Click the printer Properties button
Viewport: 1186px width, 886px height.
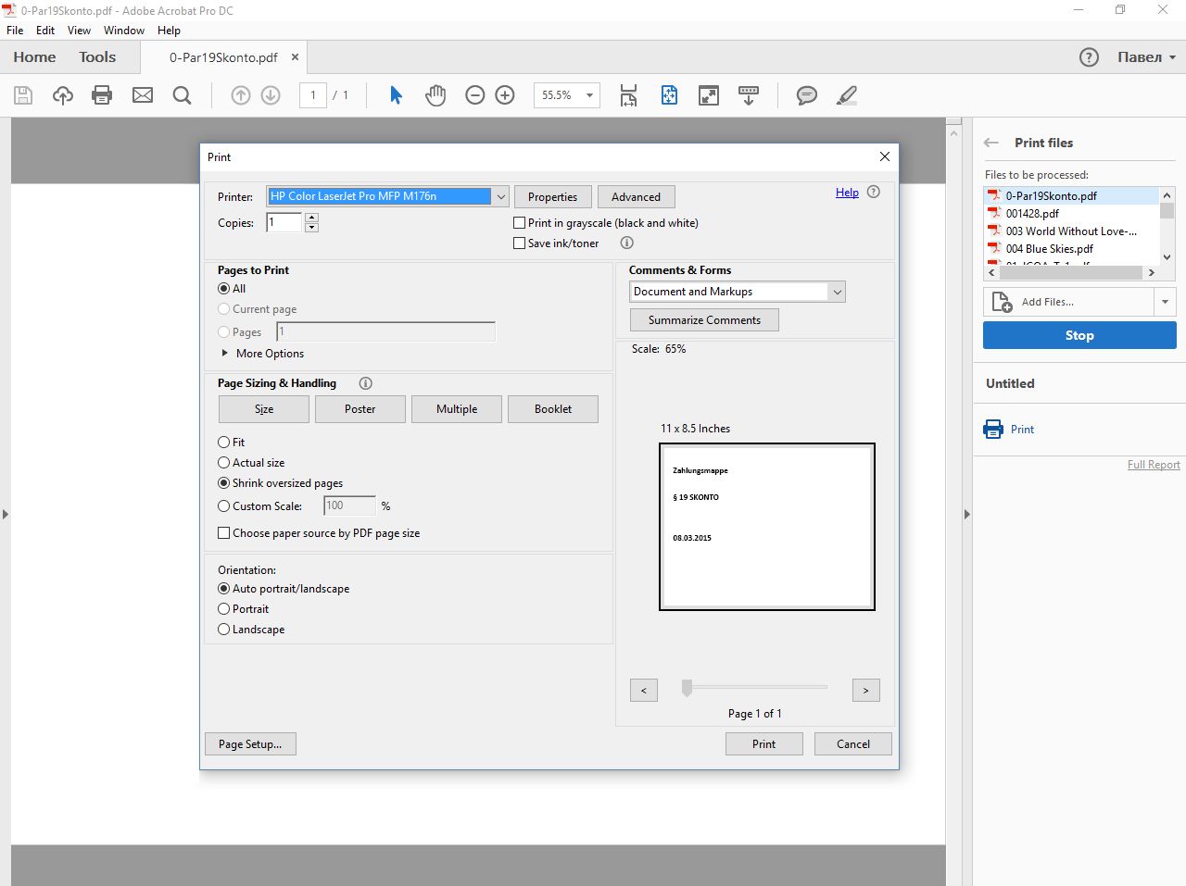point(553,197)
